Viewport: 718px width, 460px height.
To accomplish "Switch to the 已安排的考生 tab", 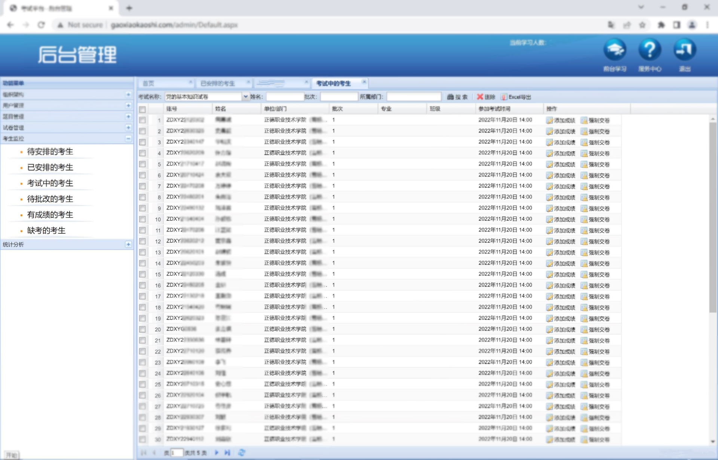I will click(x=218, y=83).
